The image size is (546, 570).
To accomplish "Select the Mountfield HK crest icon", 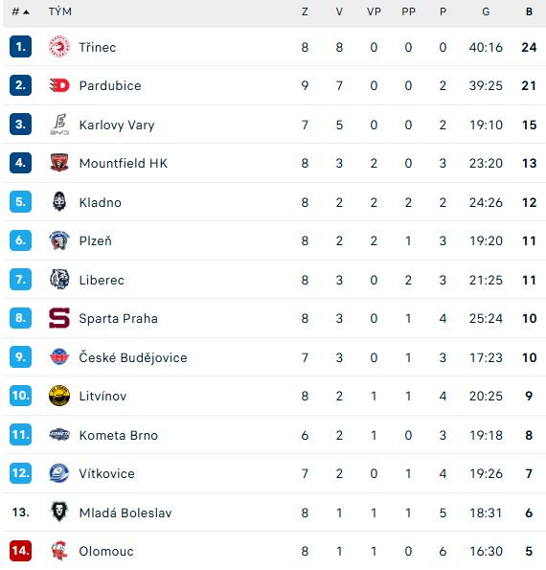I will point(58,163).
